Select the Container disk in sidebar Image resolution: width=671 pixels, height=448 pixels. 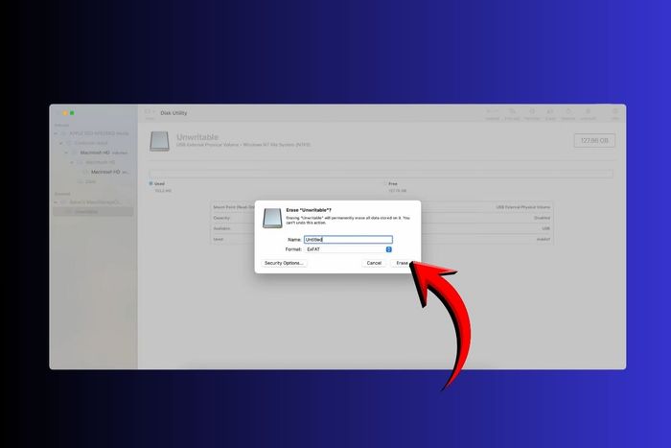click(93, 143)
